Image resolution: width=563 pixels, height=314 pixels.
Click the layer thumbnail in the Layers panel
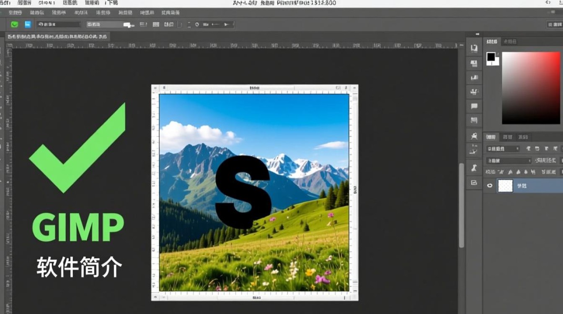[x=505, y=185]
